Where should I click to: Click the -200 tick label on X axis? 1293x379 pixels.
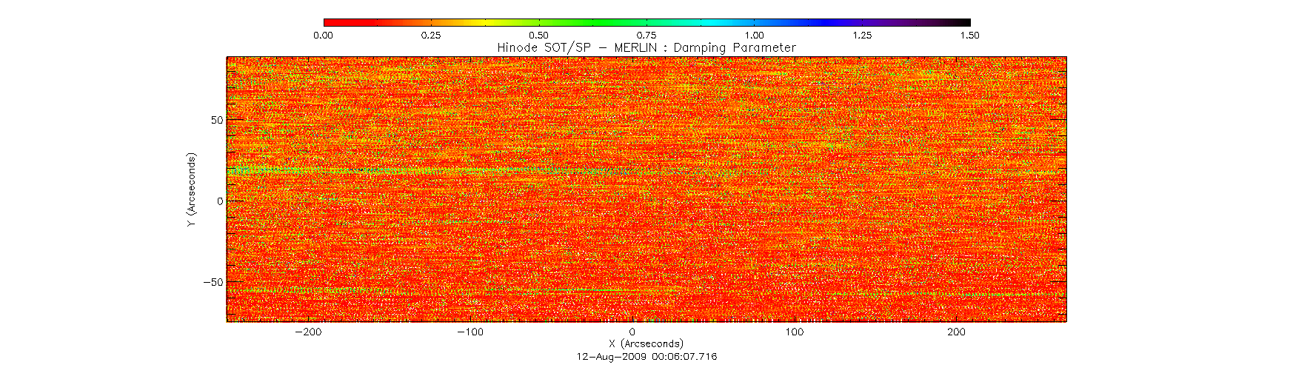tap(307, 332)
